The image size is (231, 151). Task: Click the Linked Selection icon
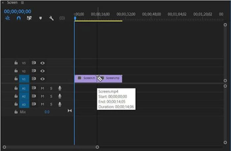[x=29, y=18]
